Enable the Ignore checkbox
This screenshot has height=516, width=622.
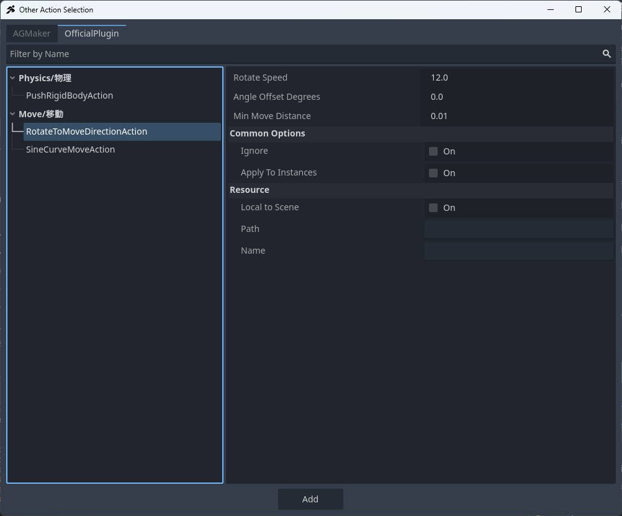pyautogui.click(x=433, y=151)
